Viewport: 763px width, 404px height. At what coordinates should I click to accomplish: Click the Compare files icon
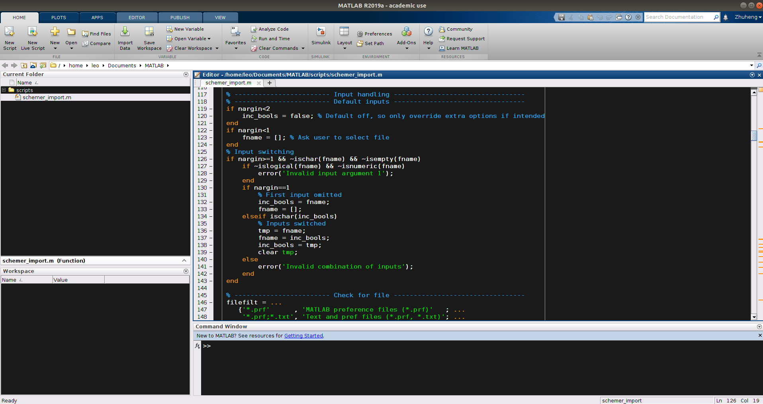(x=85, y=43)
